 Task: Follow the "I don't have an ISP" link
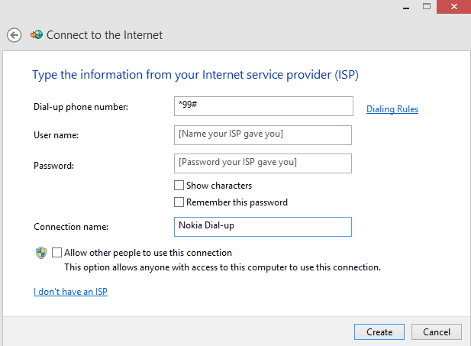coord(70,292)
